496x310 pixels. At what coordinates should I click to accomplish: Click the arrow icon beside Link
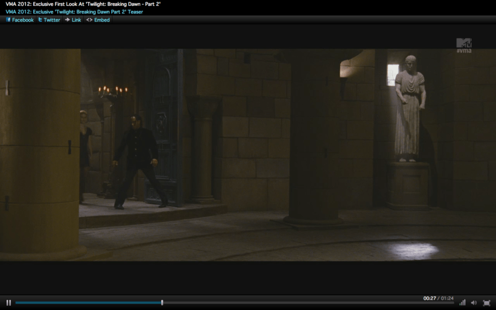click(x=67, y=20)
